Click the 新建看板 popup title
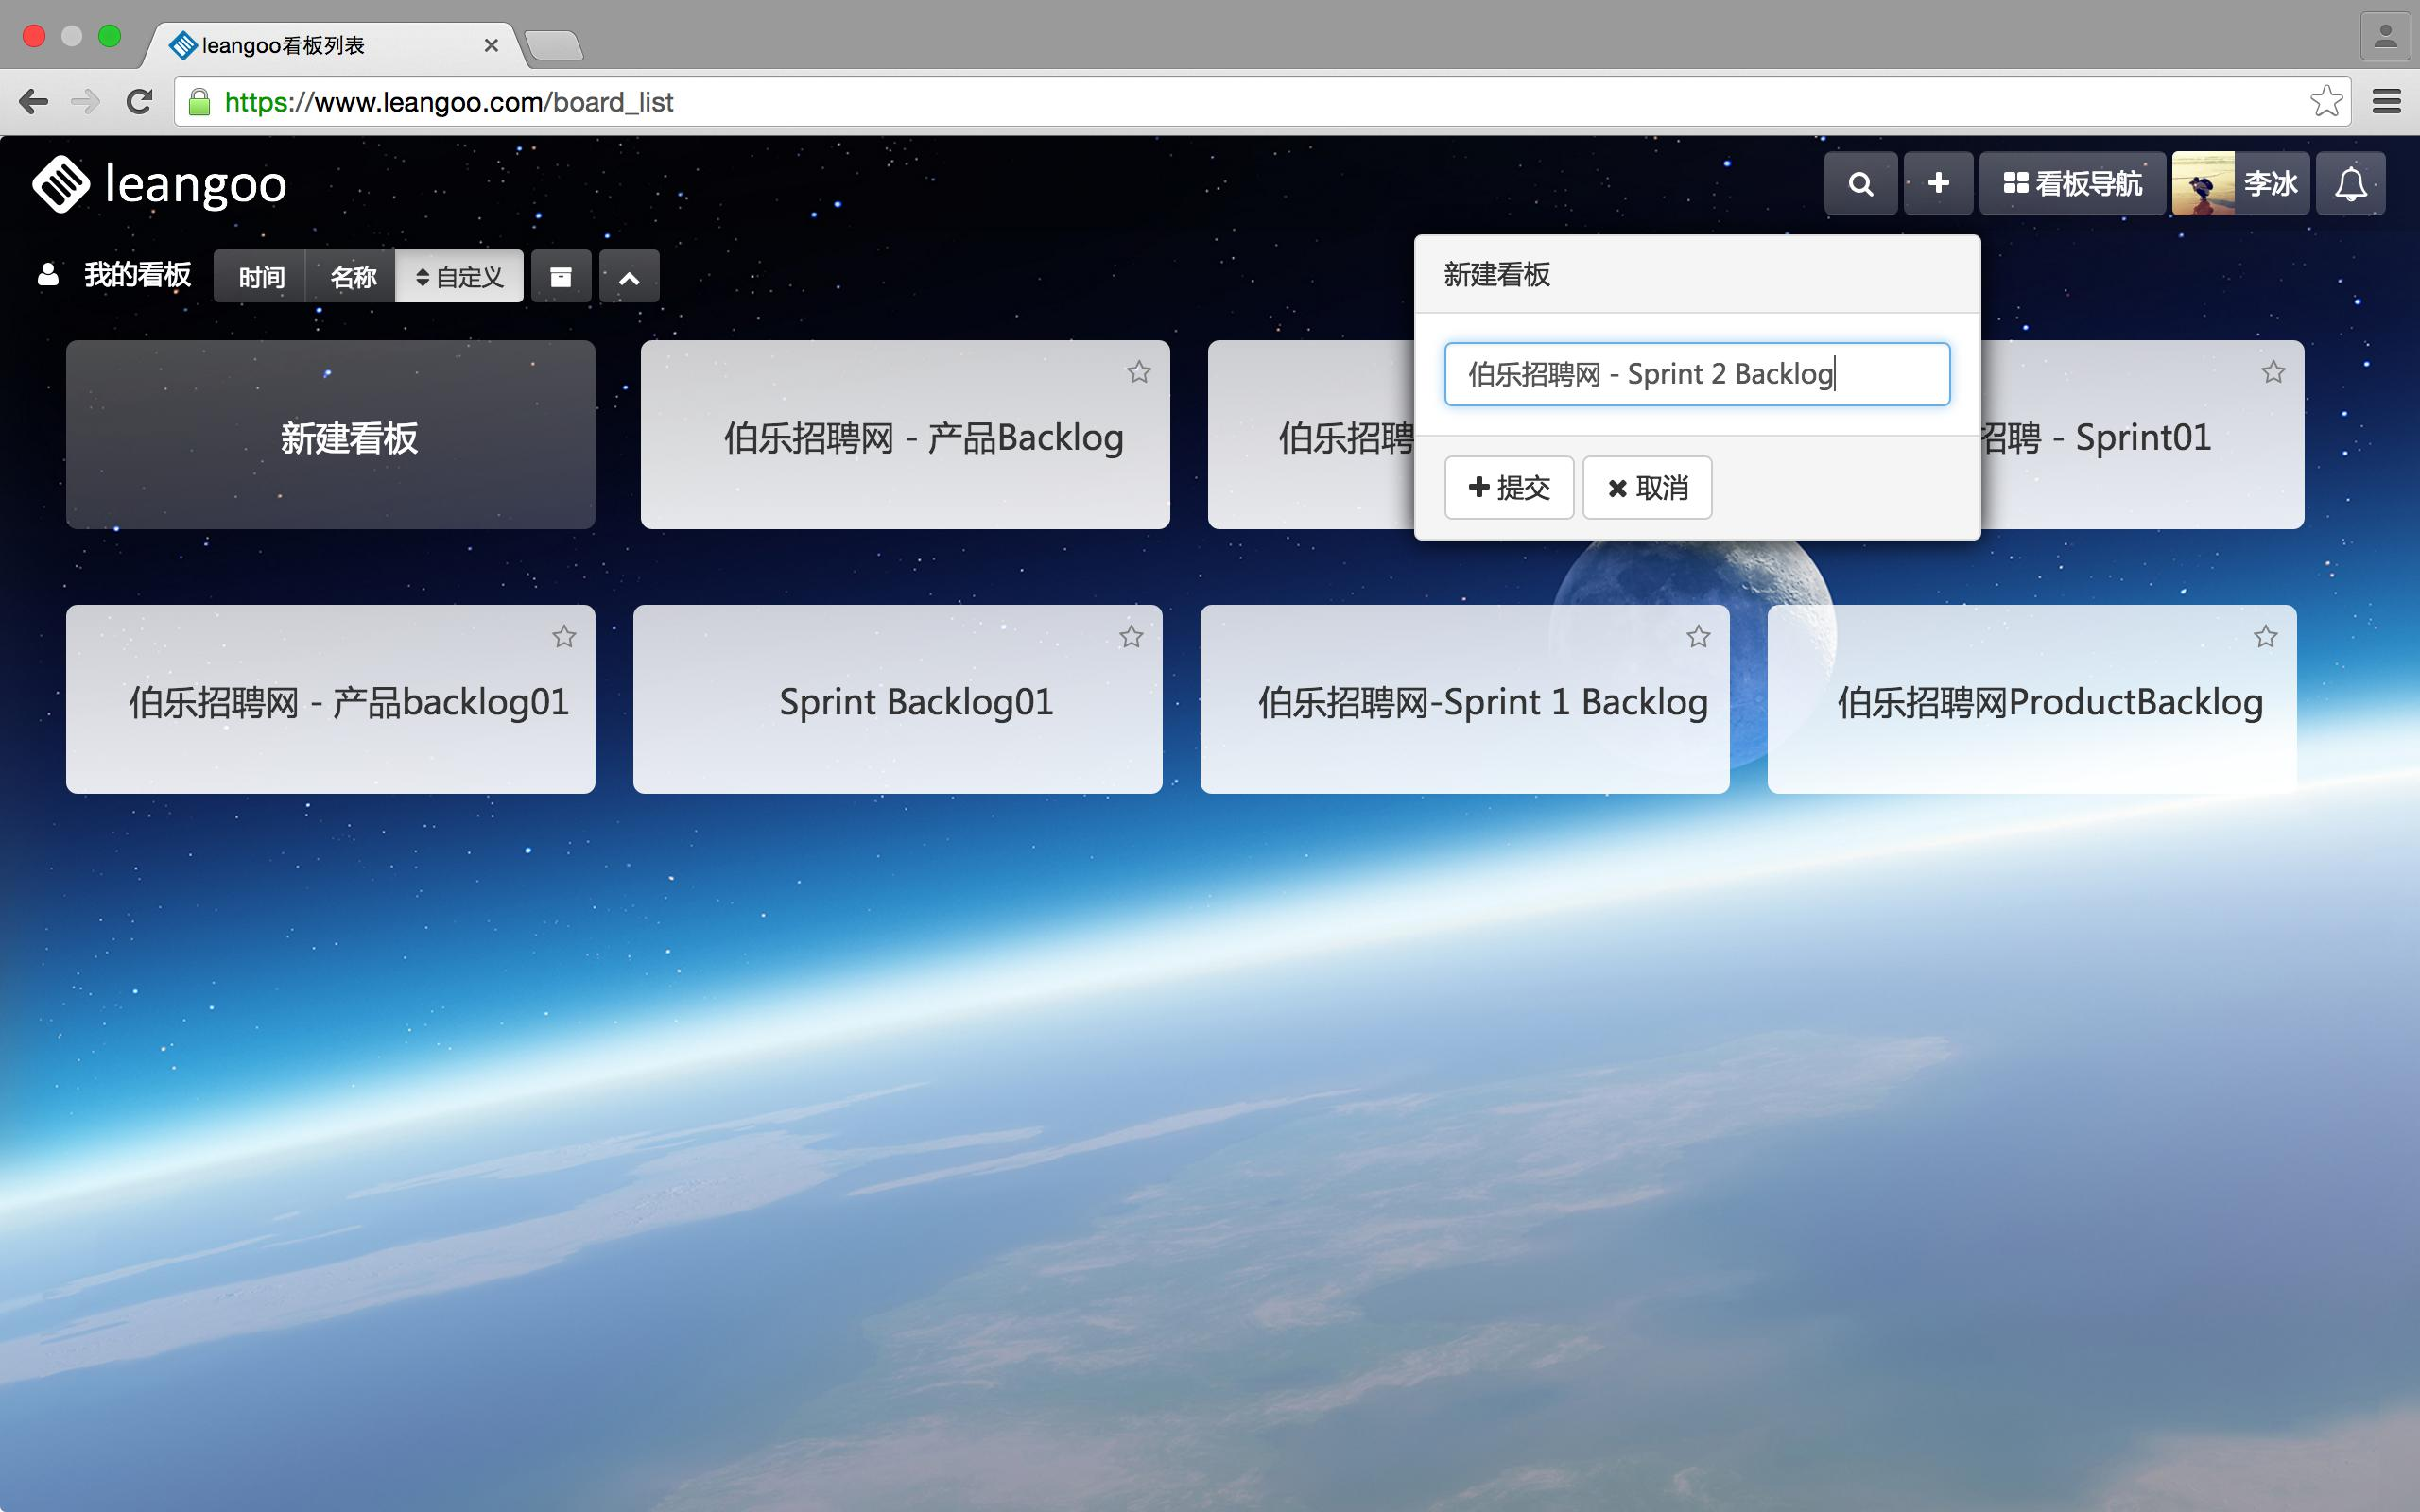The image size is (2420, 1512). coord(1497,275)
